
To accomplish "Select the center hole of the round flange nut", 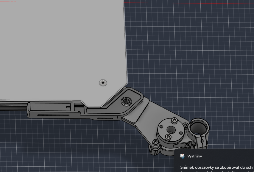I will click(x=171, y=130).
